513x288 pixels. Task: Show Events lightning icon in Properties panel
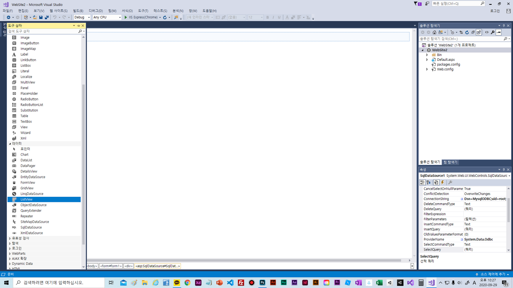(x=443, y=182)
